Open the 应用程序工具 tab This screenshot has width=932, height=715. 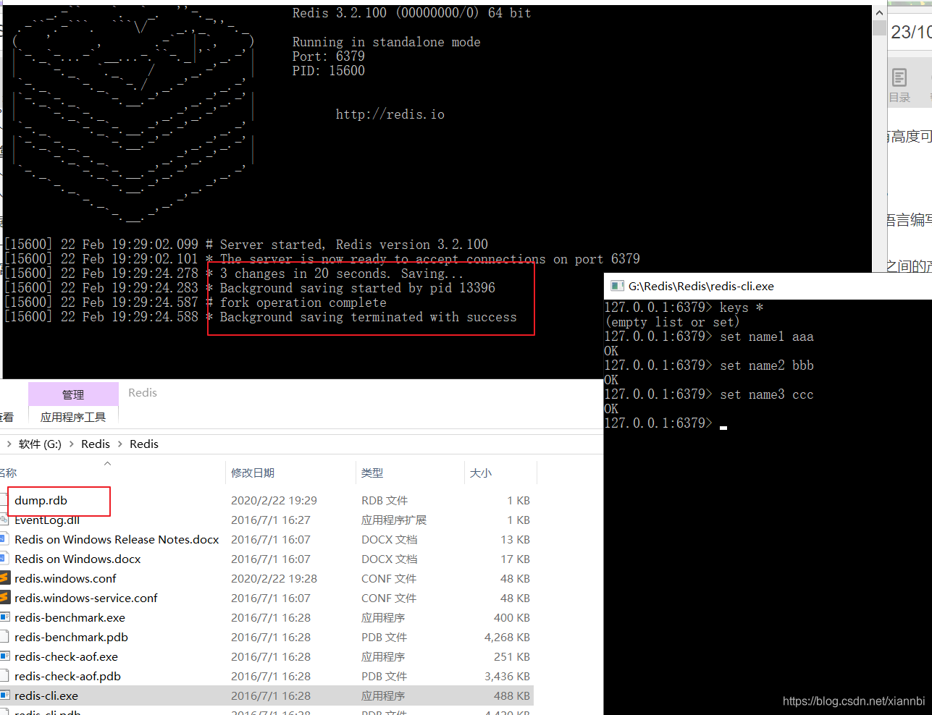click(73, 417)
